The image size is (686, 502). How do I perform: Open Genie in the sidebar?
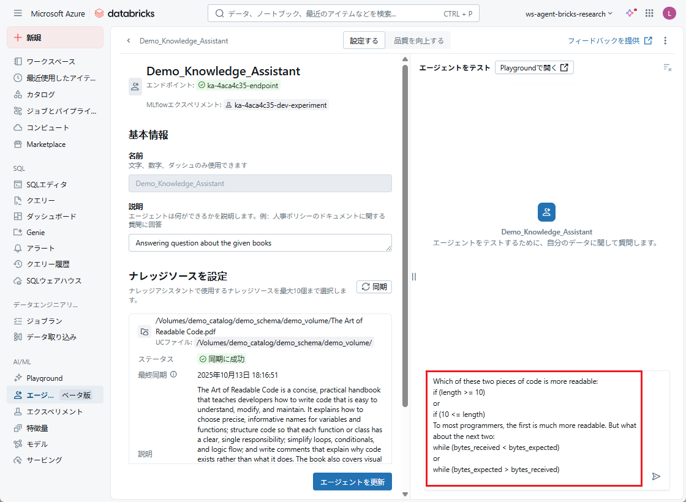tap(55, 233)
